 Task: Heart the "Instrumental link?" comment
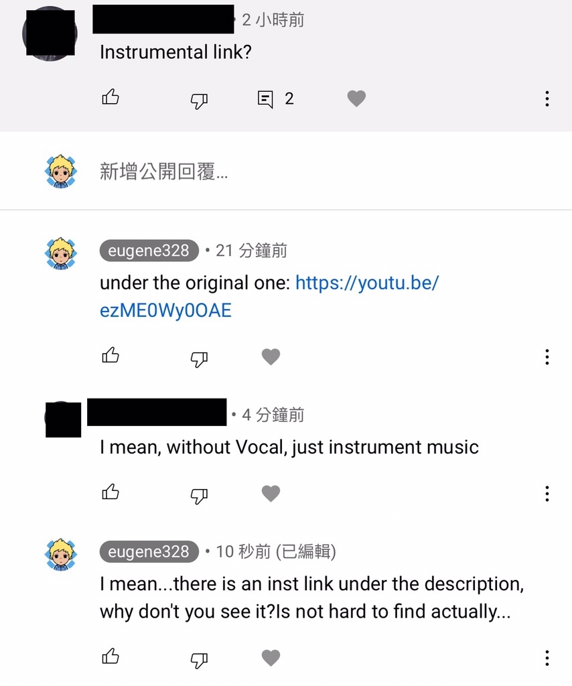356,98
